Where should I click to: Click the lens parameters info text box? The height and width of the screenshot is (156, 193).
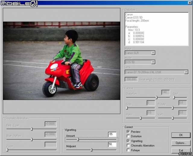pos(157,29)
